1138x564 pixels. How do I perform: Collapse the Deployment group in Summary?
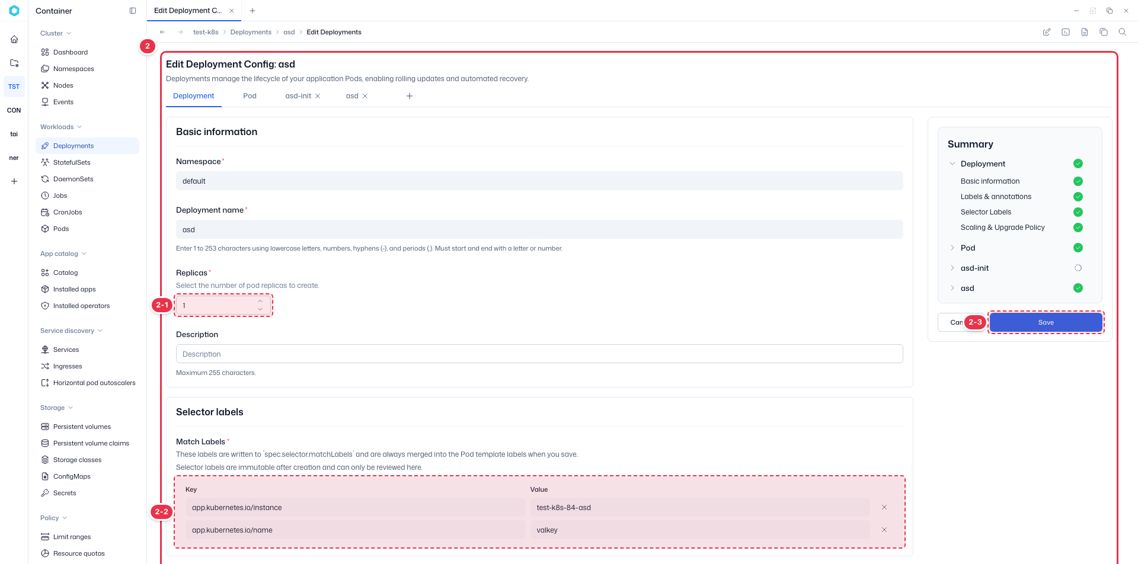point(952,164)
